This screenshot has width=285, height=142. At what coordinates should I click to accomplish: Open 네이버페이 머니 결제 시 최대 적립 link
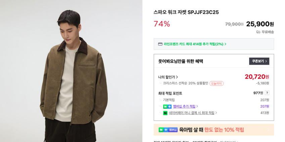tap(192, 113)
